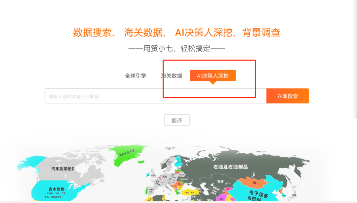Click the 石油及石油制品 label on the map
357x203 pixels.
[230, 167]
